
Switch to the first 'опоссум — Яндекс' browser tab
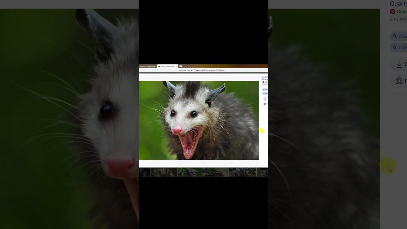click(148, 66)
